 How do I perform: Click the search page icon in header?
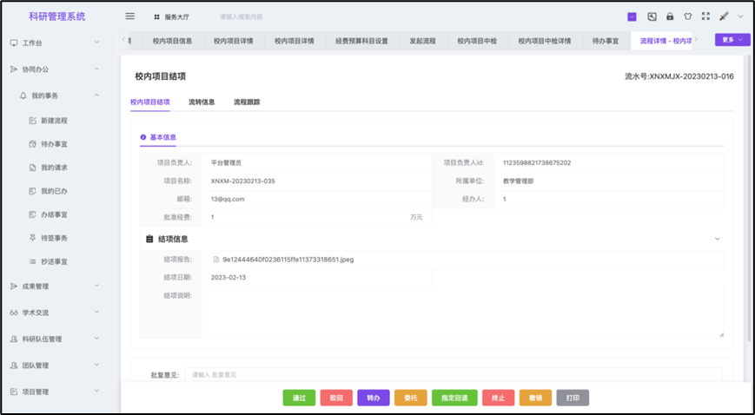[x=652, y=16]
